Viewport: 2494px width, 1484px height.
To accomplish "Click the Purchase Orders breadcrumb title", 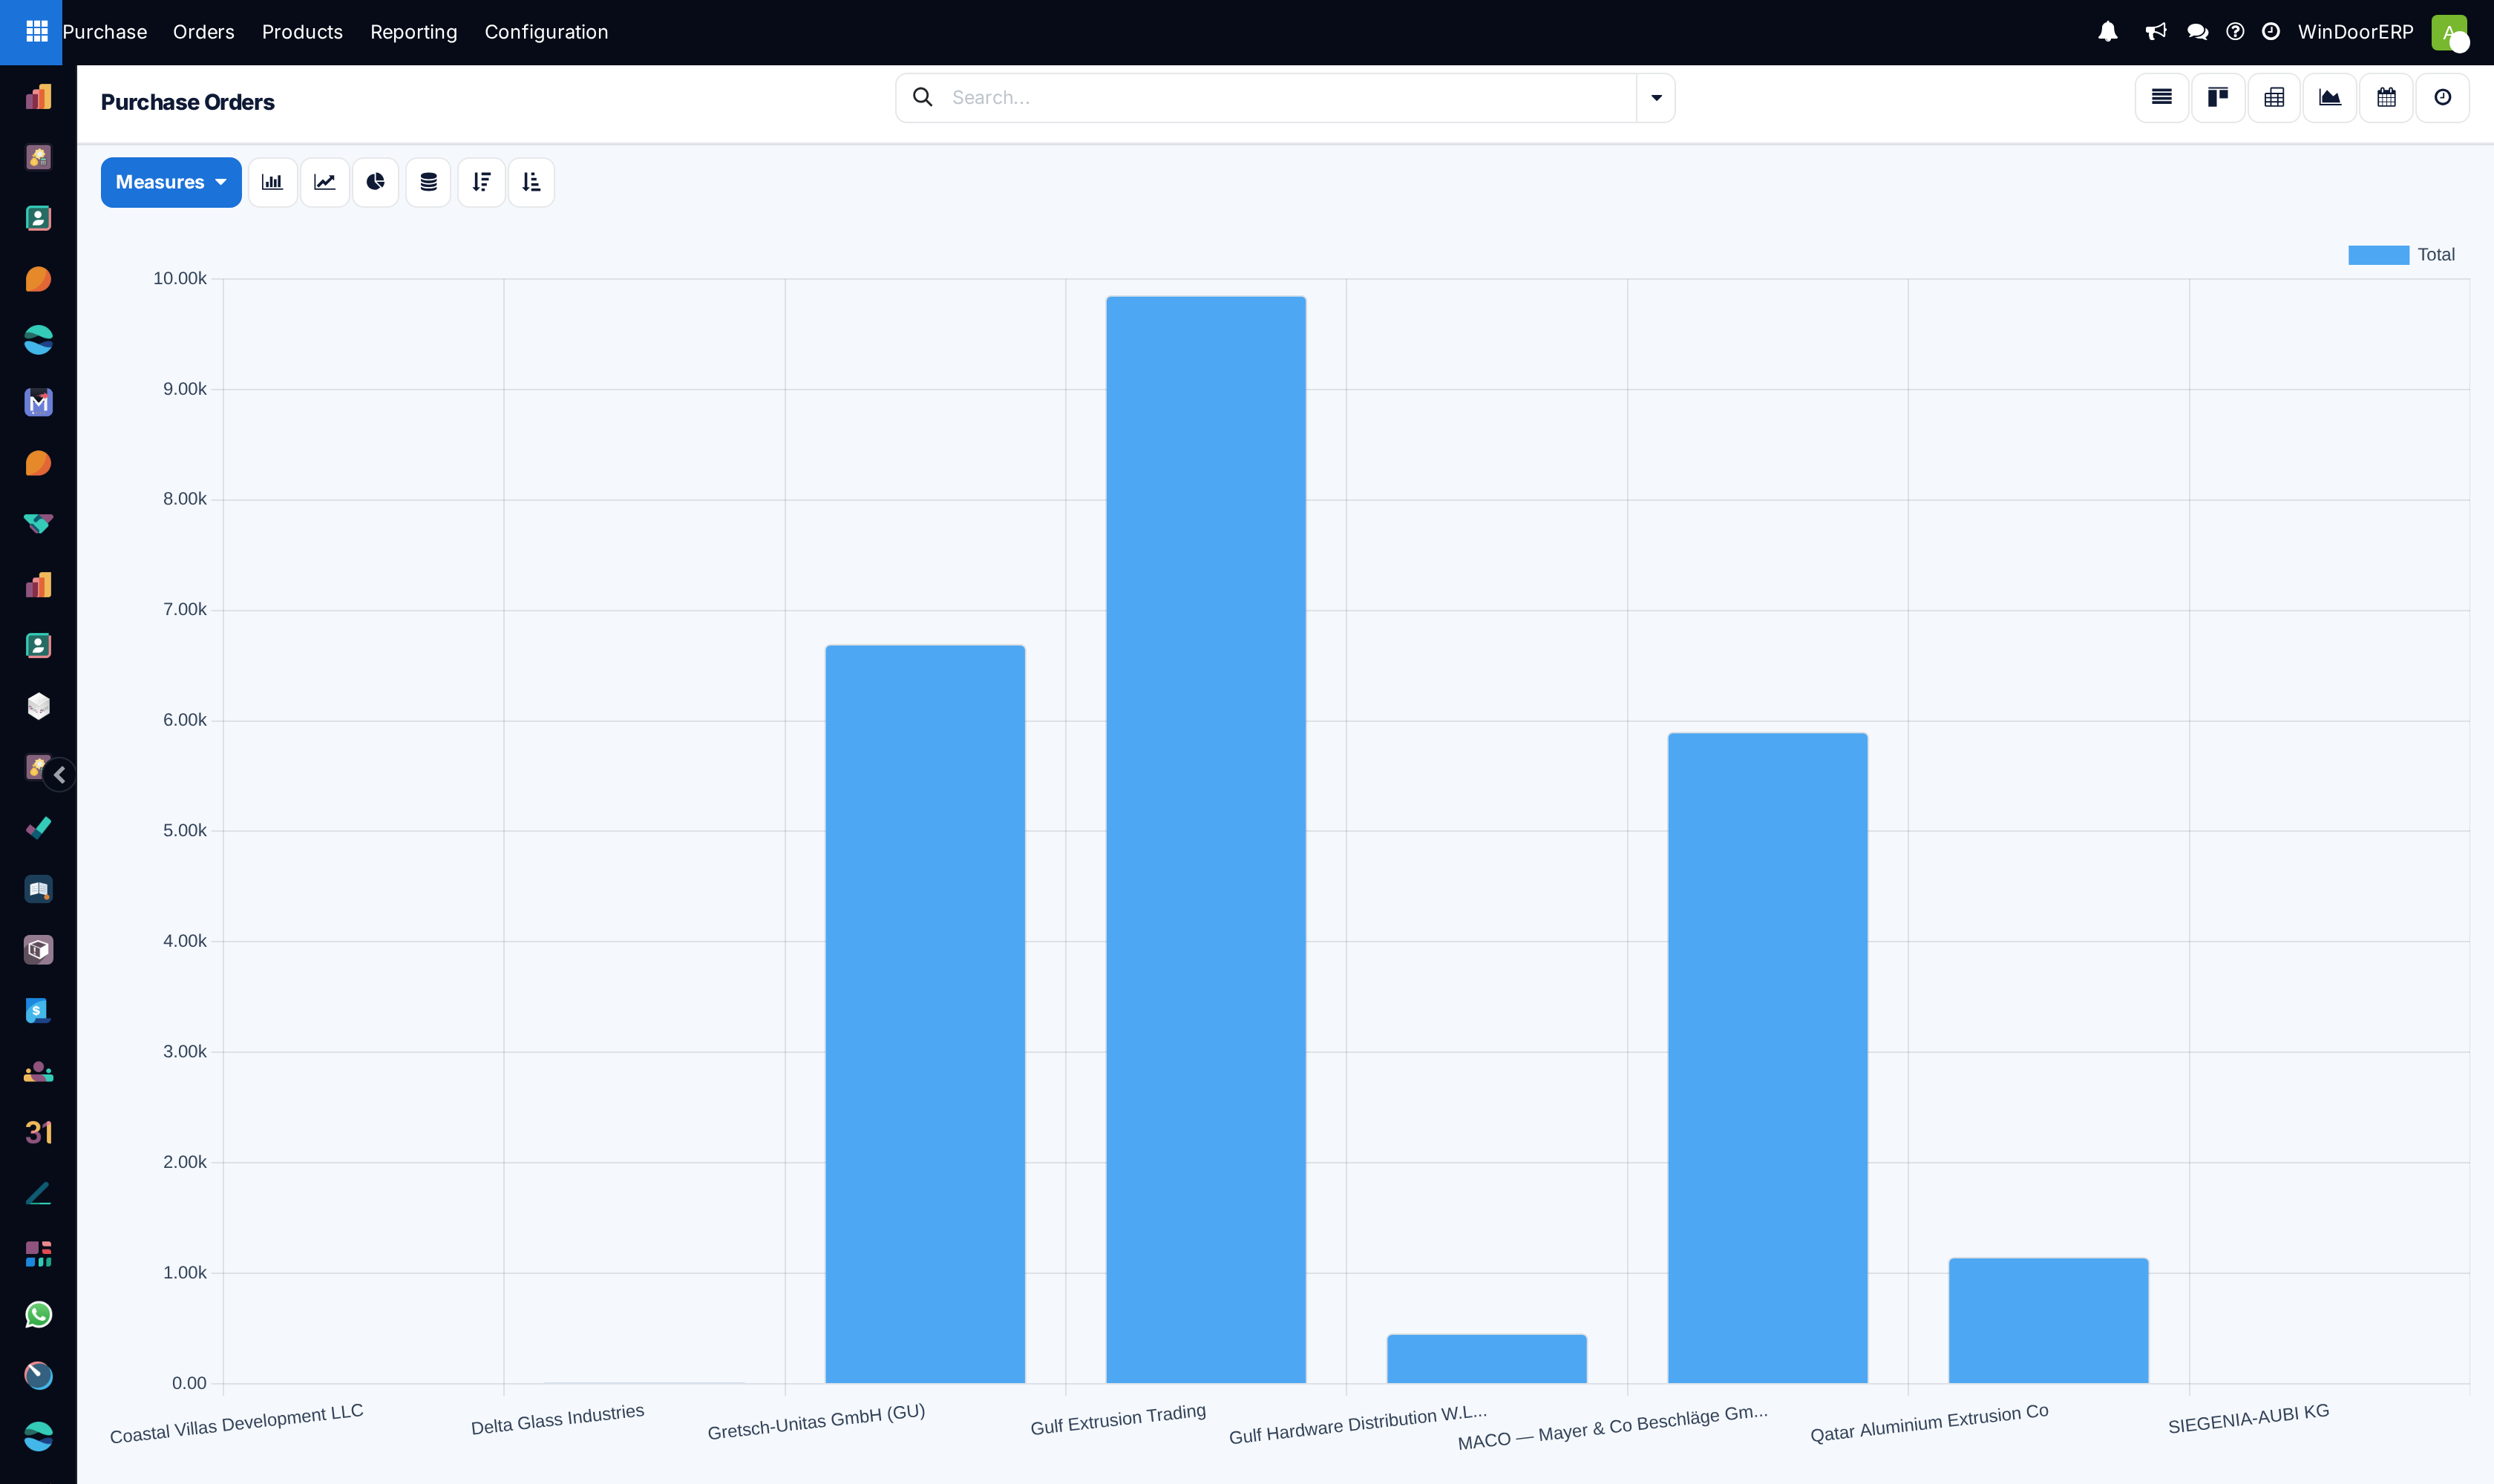I will [188, 102].
